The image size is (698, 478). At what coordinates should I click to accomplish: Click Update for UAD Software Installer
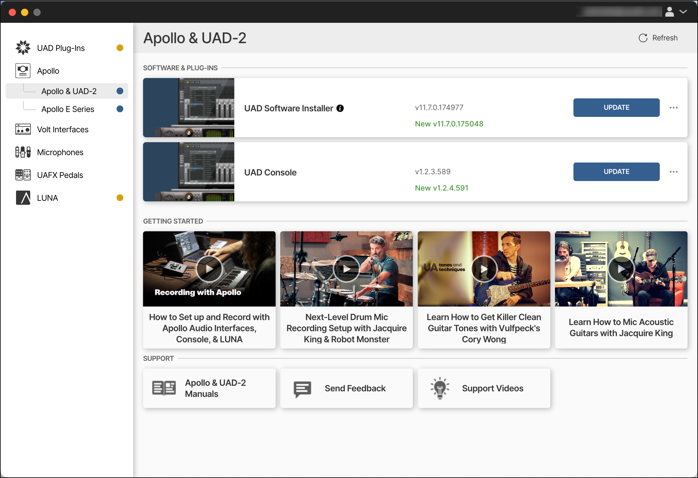coord(616,108)
